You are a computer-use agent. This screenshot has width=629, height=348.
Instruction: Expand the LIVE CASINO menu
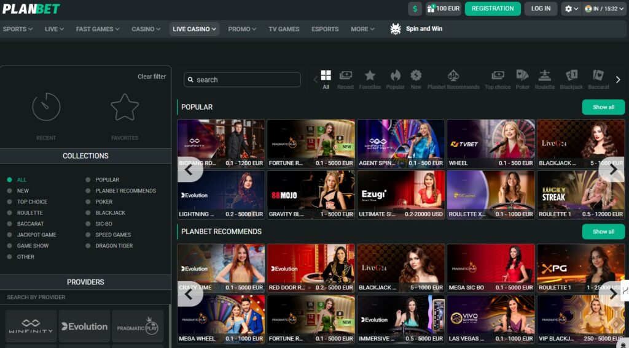point(194,29)
